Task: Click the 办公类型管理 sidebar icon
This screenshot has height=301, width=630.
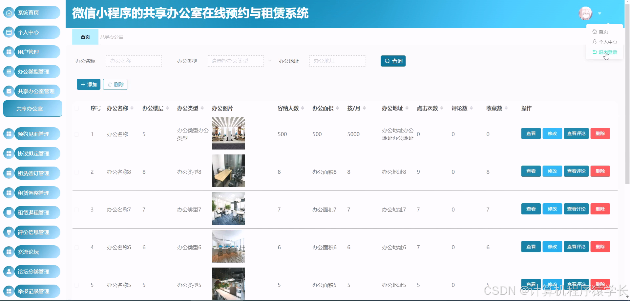Action: (x=9, y=71)
